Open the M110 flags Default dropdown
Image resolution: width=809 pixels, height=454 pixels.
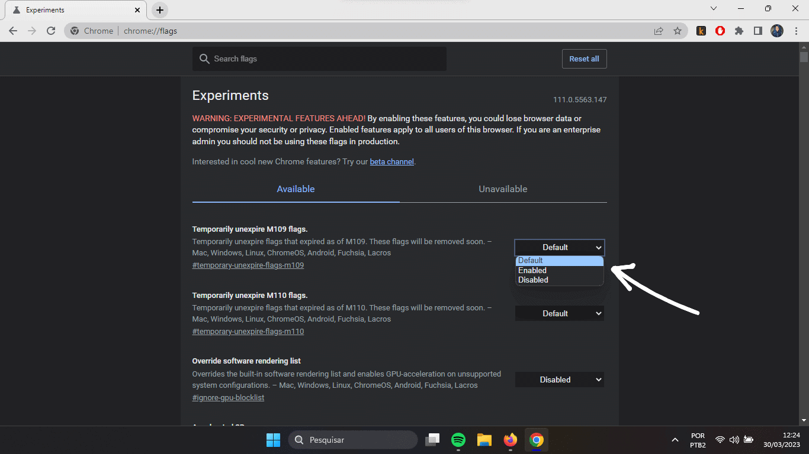(x=560, y=313)
